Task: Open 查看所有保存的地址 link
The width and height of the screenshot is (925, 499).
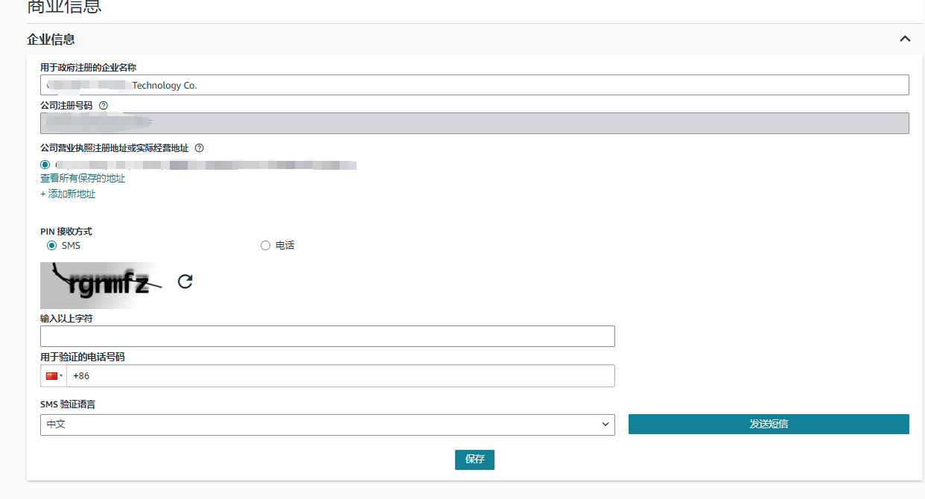Action: [83, 179]
